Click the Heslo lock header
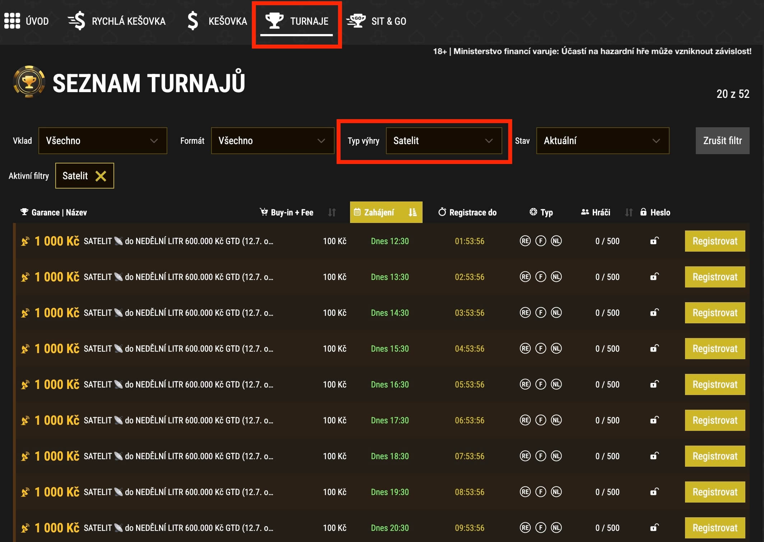The image size is (764, 542). click(655, 212)
